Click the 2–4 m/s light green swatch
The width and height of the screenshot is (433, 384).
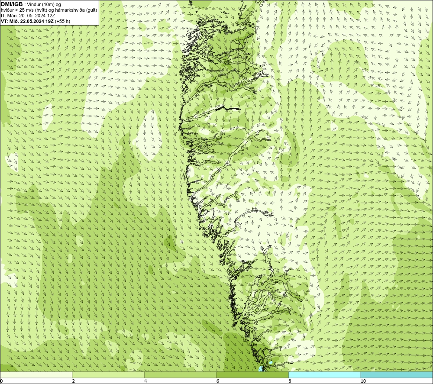tap(108, 374)
